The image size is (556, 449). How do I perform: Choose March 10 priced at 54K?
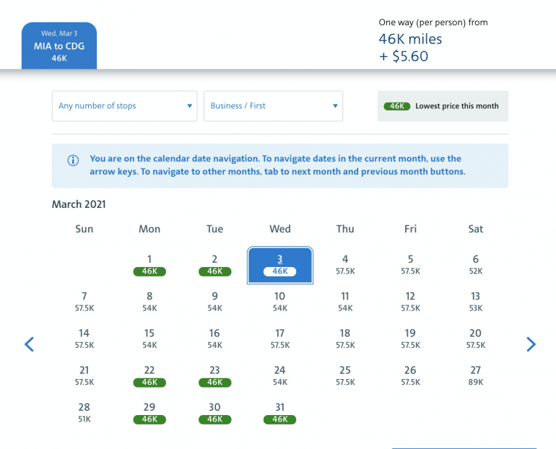click(280, 302)
